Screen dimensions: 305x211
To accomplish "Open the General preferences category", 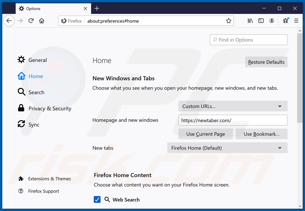I will 32,60.
